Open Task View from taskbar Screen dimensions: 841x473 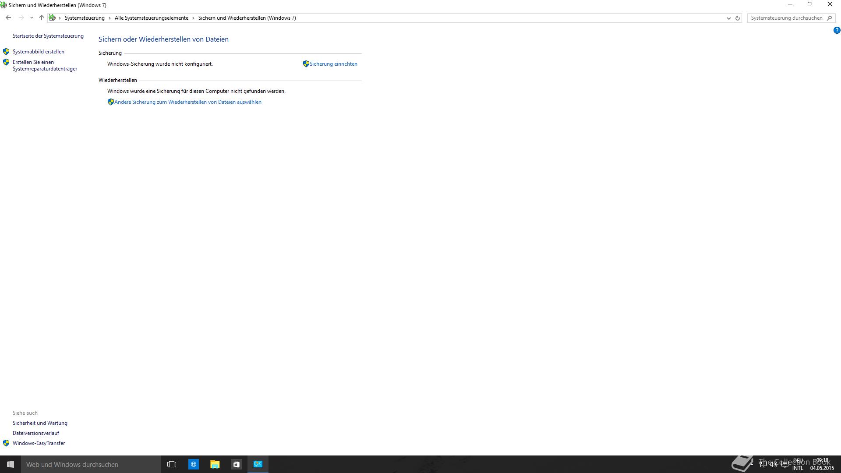click(x=172, y=464)
